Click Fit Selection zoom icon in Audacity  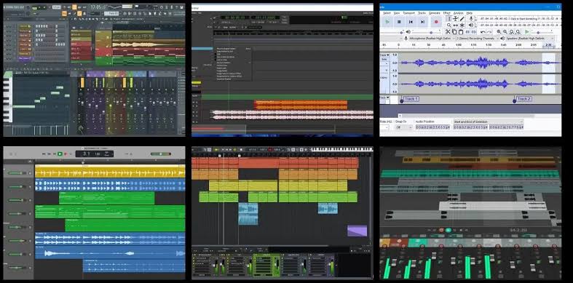pyautogui.click(x=512, y=32)
